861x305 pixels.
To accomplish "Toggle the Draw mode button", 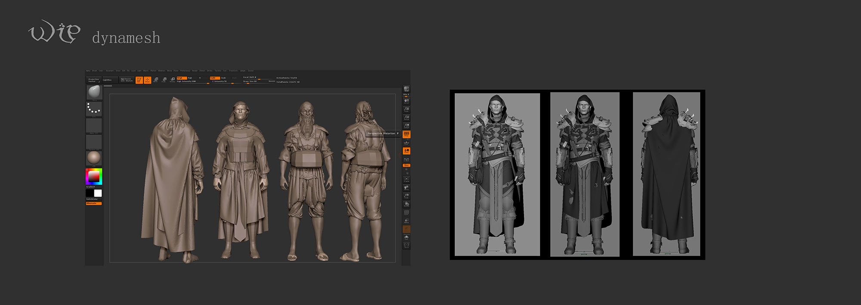I will (x=147, y=80).
